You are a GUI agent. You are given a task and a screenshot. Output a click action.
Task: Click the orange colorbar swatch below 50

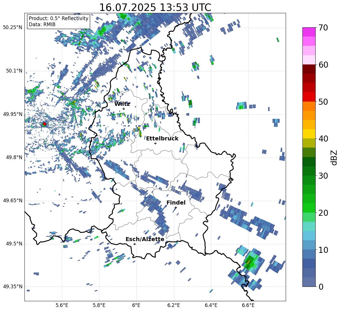309,106
